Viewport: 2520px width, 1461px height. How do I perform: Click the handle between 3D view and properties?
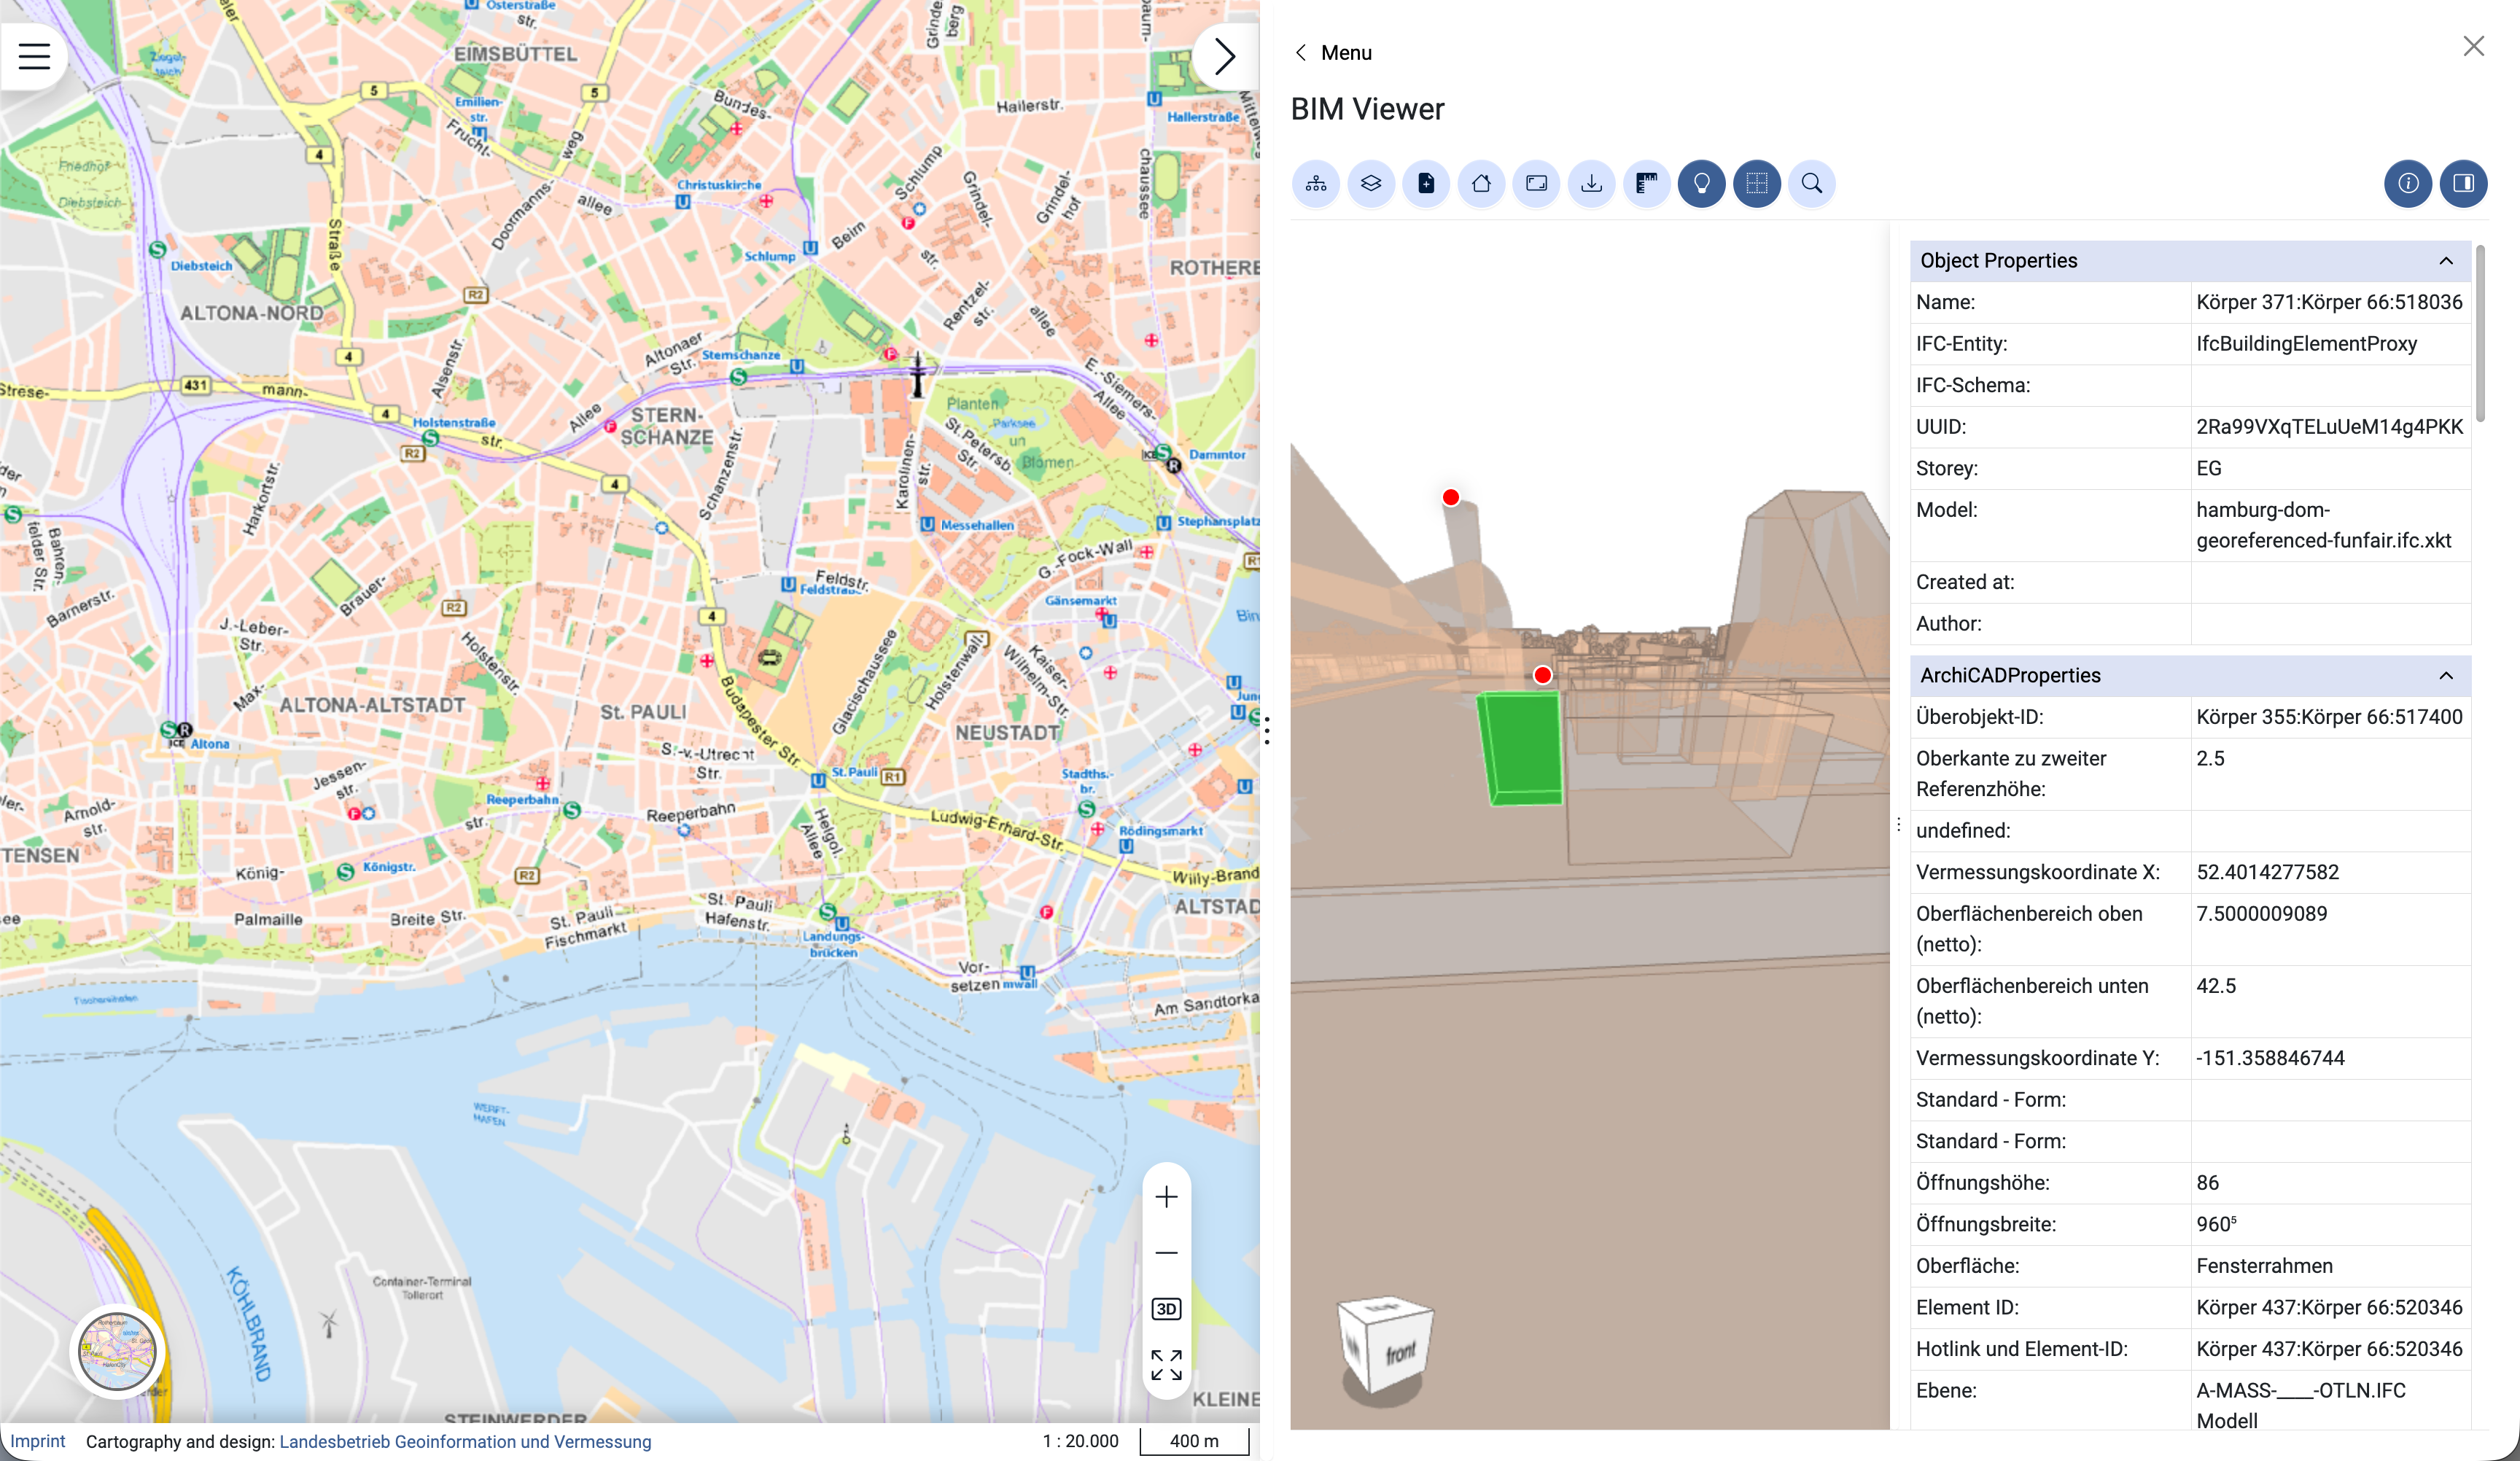tap(1898, 825)
